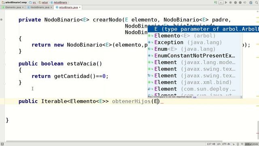
Task: Close the ArbolBinario.java tab
Action: coord(80,7)
